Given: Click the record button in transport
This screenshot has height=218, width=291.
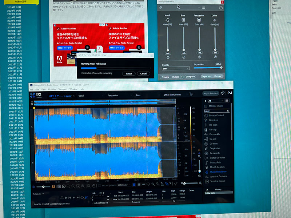Looking at the screenshot, I should click(x=66, y=198).
